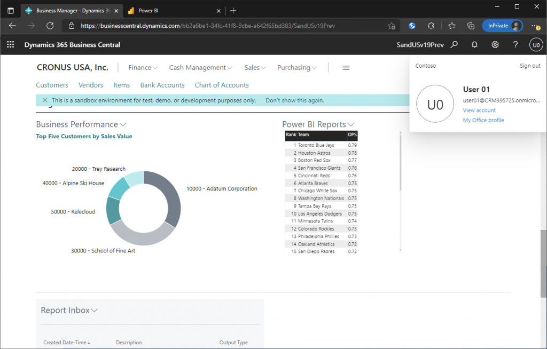This screenshot has width=547, height=349.
Task: Open a new browser tab with plus
Action: (233, 11)
